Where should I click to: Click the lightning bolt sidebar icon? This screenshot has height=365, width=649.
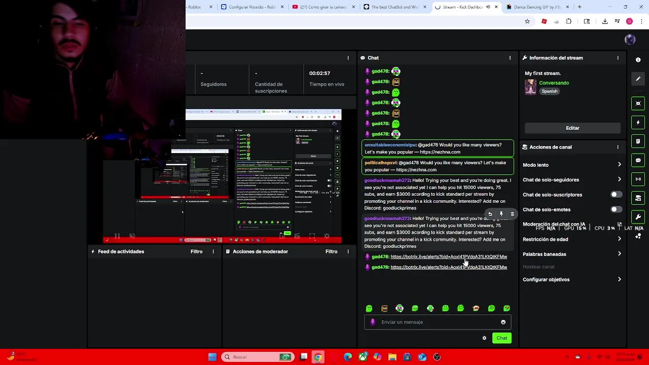click(638, 123)
